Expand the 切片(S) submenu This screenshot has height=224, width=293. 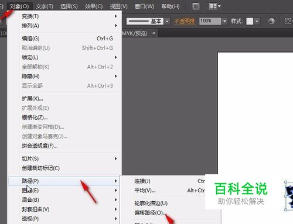[64, 158]
